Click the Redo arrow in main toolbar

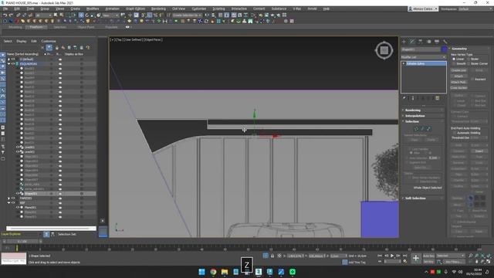(x=11, y=15)
